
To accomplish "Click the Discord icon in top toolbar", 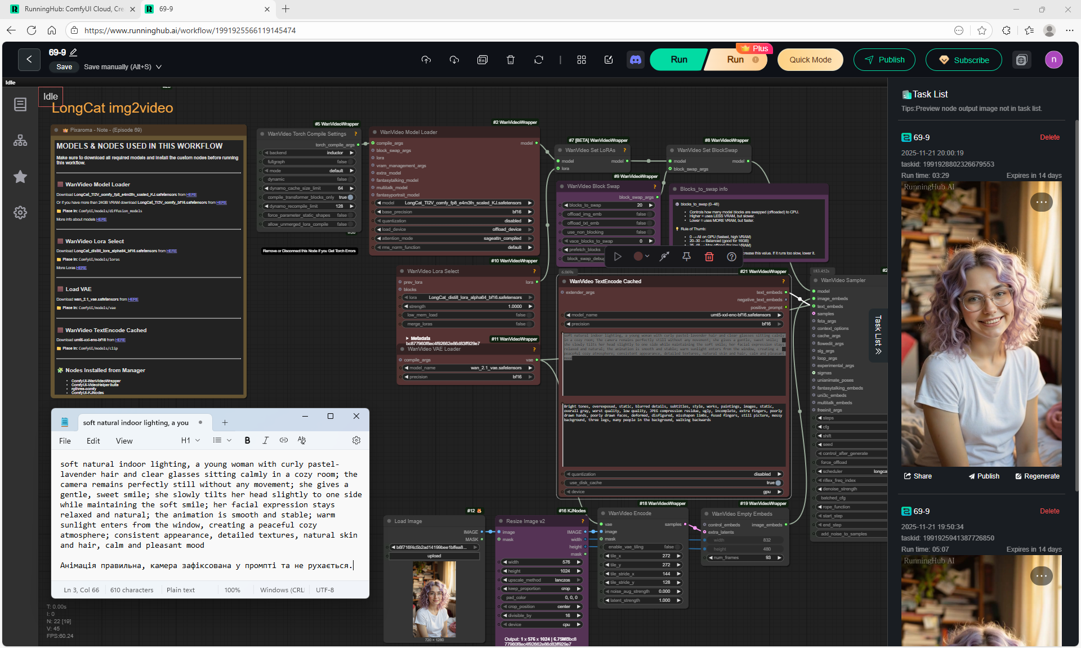I will tap(636, 60).
